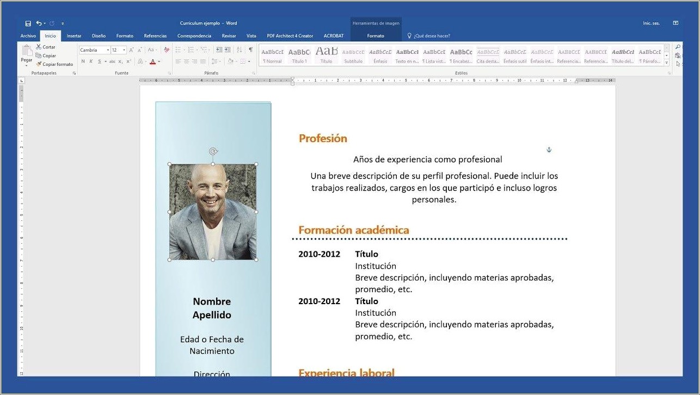Viewport: 700px width, 395px height.
Task: Open the Revisar tab
Action: pyautogui.click(x=229, y=36)
